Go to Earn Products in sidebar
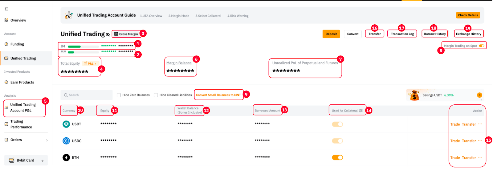 [22, 82]
